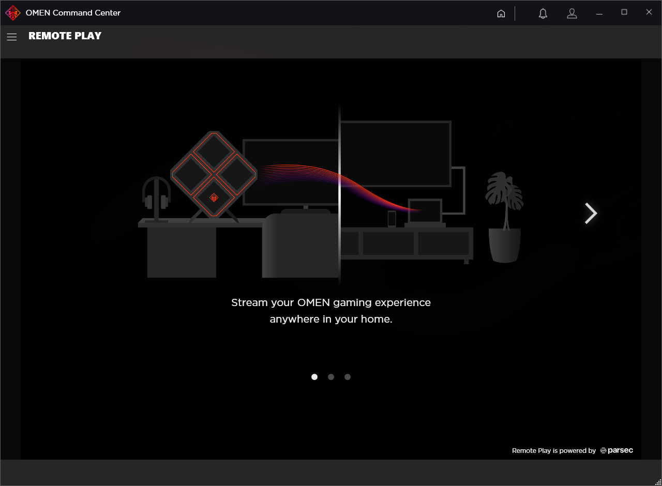Open the hamburger navigation menu
The image size is (662, 486).
(12, 37)
